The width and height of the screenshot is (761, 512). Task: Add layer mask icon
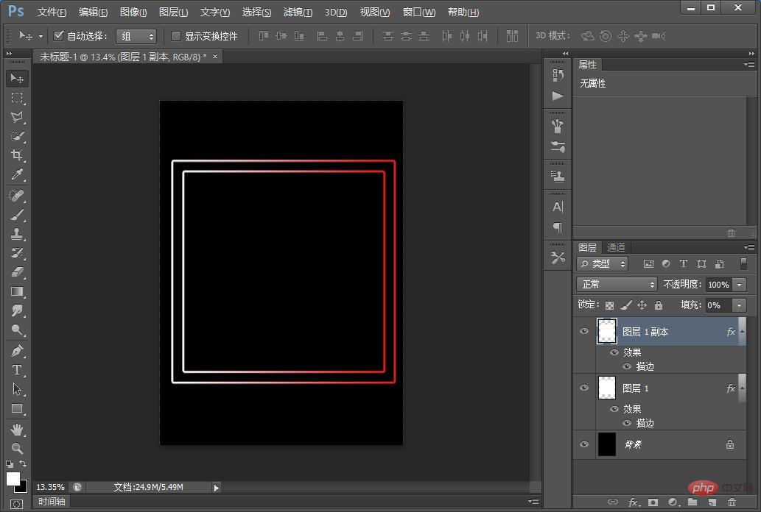pyautogui.click(x=653, y=502)
